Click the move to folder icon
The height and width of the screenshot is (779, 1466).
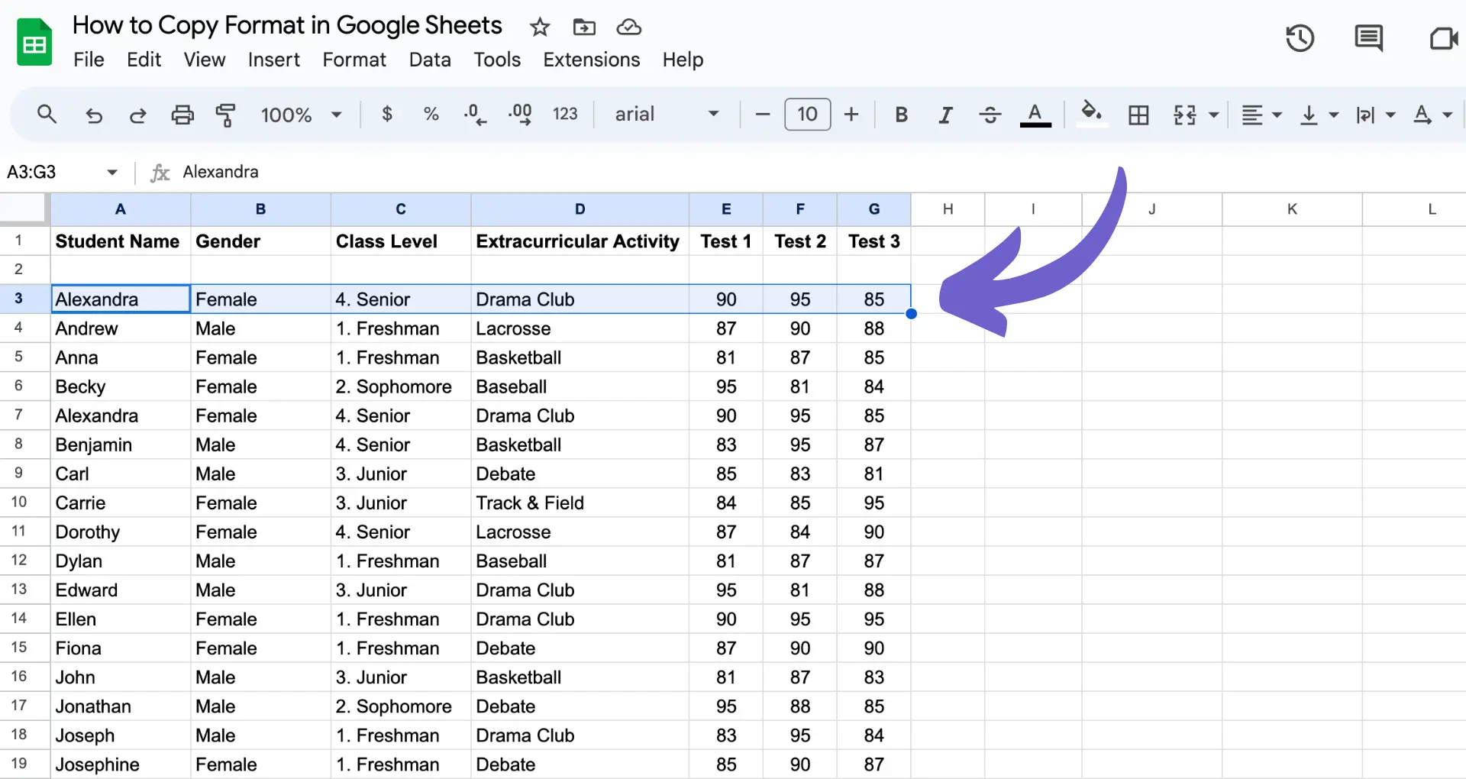(584, 27)
